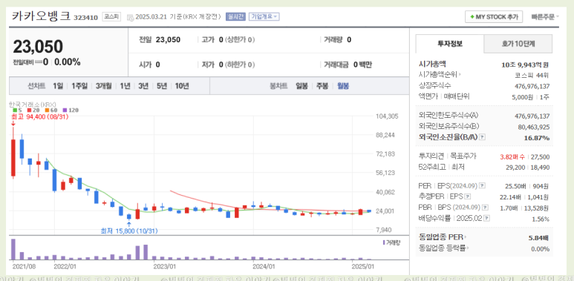Select the 1주일 line chart period

pos(79,86)
